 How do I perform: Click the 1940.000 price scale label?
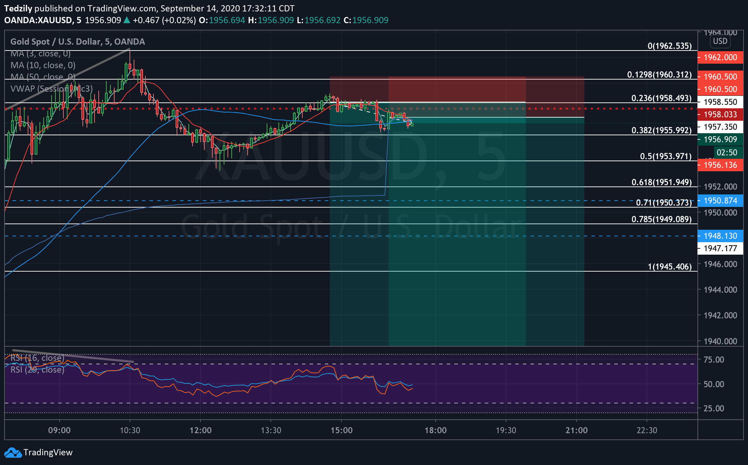[x=720, y=341]
